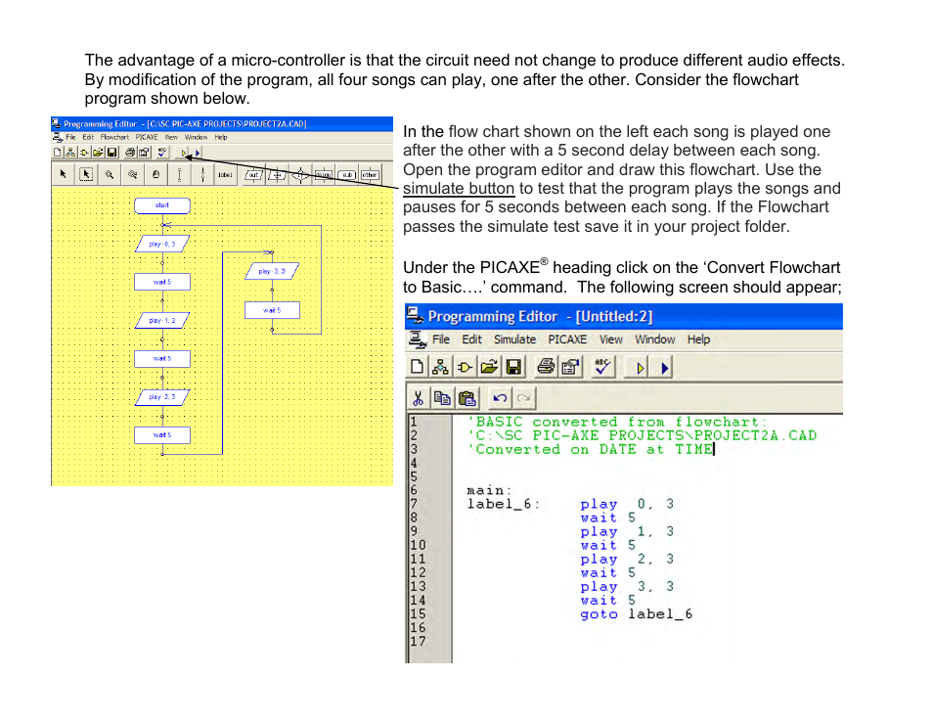The width and height of the screenshot is (933, 722).
Task: Run ABC syntax check in Untitled:2 window
Action: [x=602, y=367]
